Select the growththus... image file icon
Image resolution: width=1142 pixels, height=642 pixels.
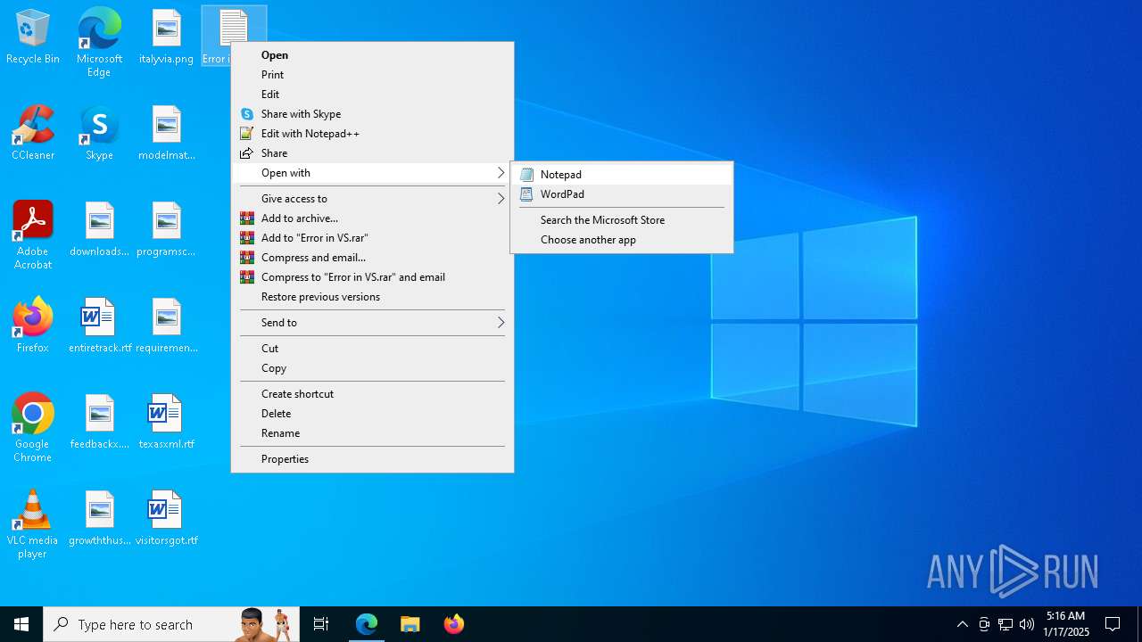pyautogui.click(x=99, y=519)
